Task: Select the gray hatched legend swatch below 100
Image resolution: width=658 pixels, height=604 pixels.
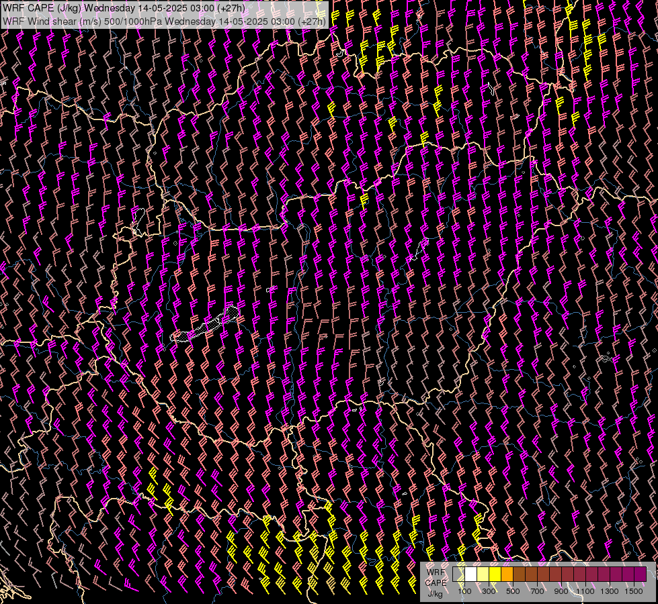Action: [458, 574]
